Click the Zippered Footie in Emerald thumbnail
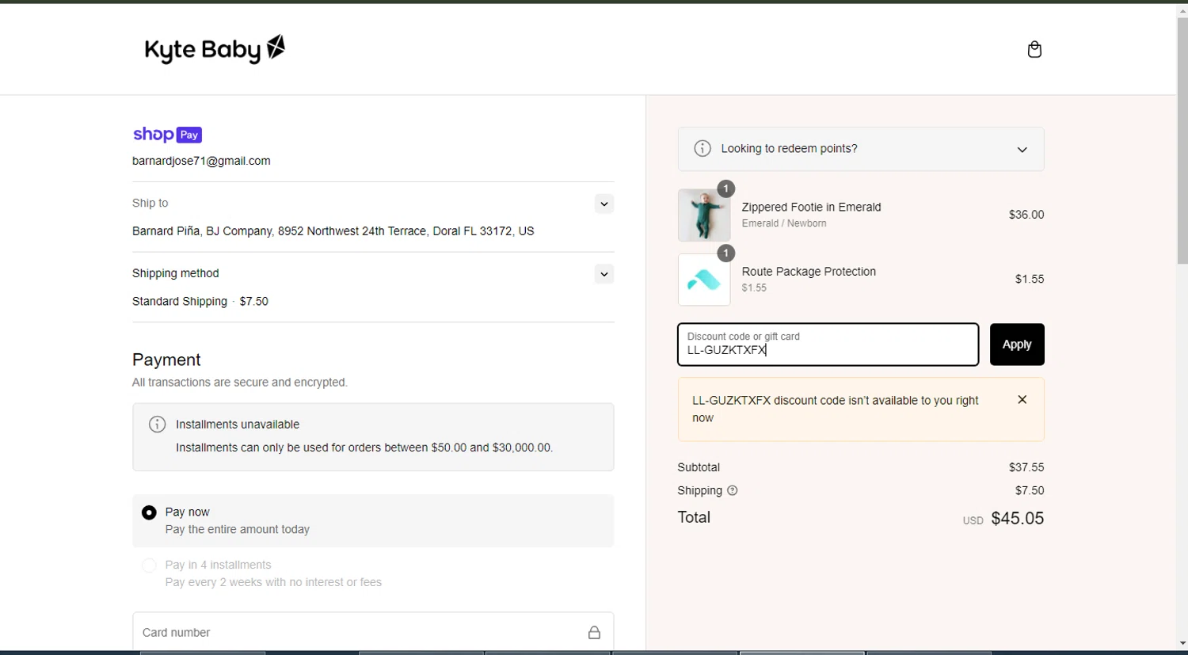Screen dimensions: 1188x655 click(704, 215)
